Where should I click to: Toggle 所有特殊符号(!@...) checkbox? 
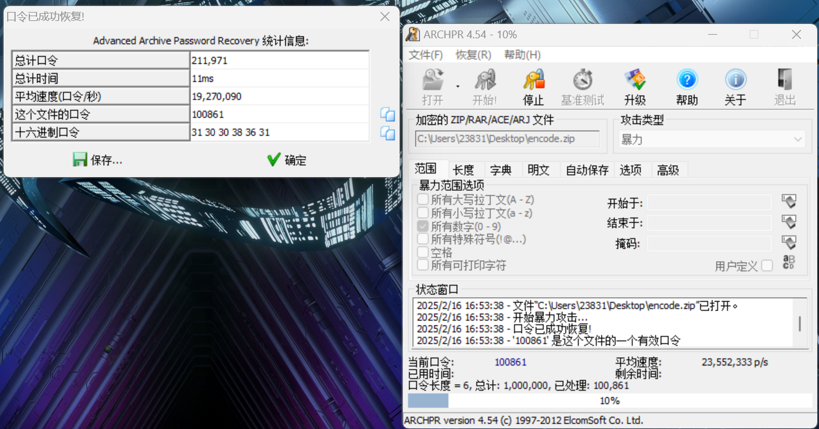423,239
